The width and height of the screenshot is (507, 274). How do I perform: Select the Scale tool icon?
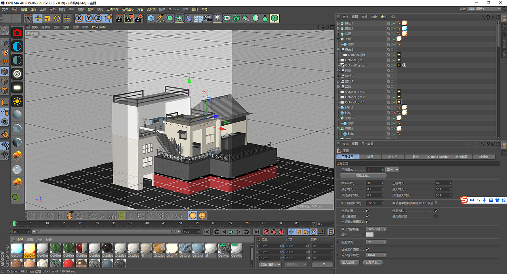tap(48, 18)
